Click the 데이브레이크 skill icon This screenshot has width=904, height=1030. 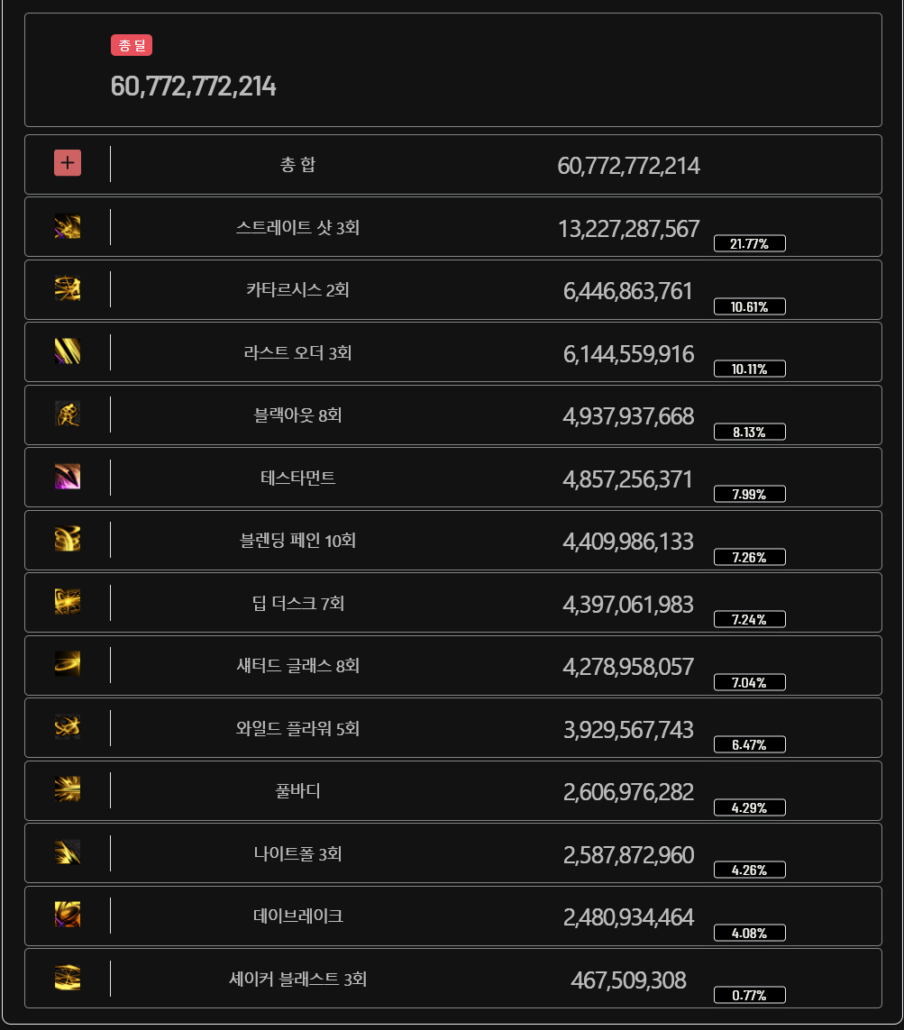point(68,915)
